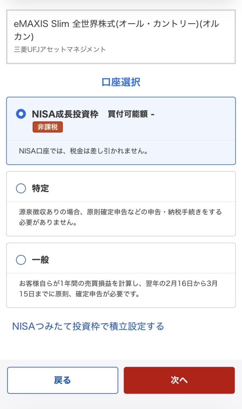Tap the NISA成長投資枠 label text
Screen dimensions: 242x409
(65, 114)
